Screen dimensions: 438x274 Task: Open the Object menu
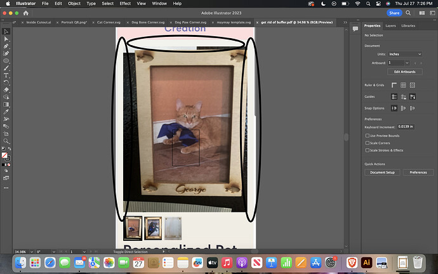click(x=74, y=4)
